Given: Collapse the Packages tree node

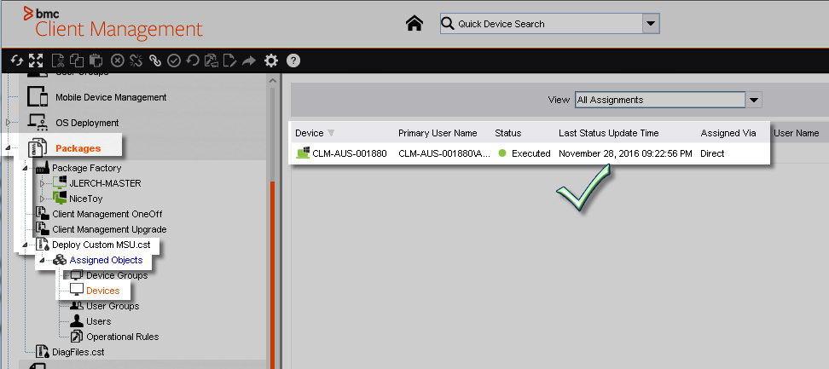Looking at the screenshot, I should (x=8, y=148).
